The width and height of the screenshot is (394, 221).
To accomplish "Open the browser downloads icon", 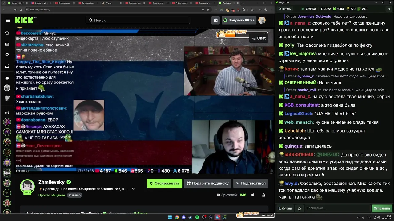I will tap(252, 10).
